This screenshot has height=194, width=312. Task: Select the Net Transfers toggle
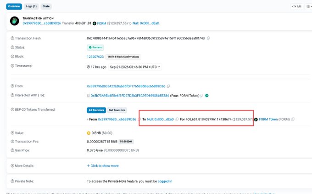point(117,110)
